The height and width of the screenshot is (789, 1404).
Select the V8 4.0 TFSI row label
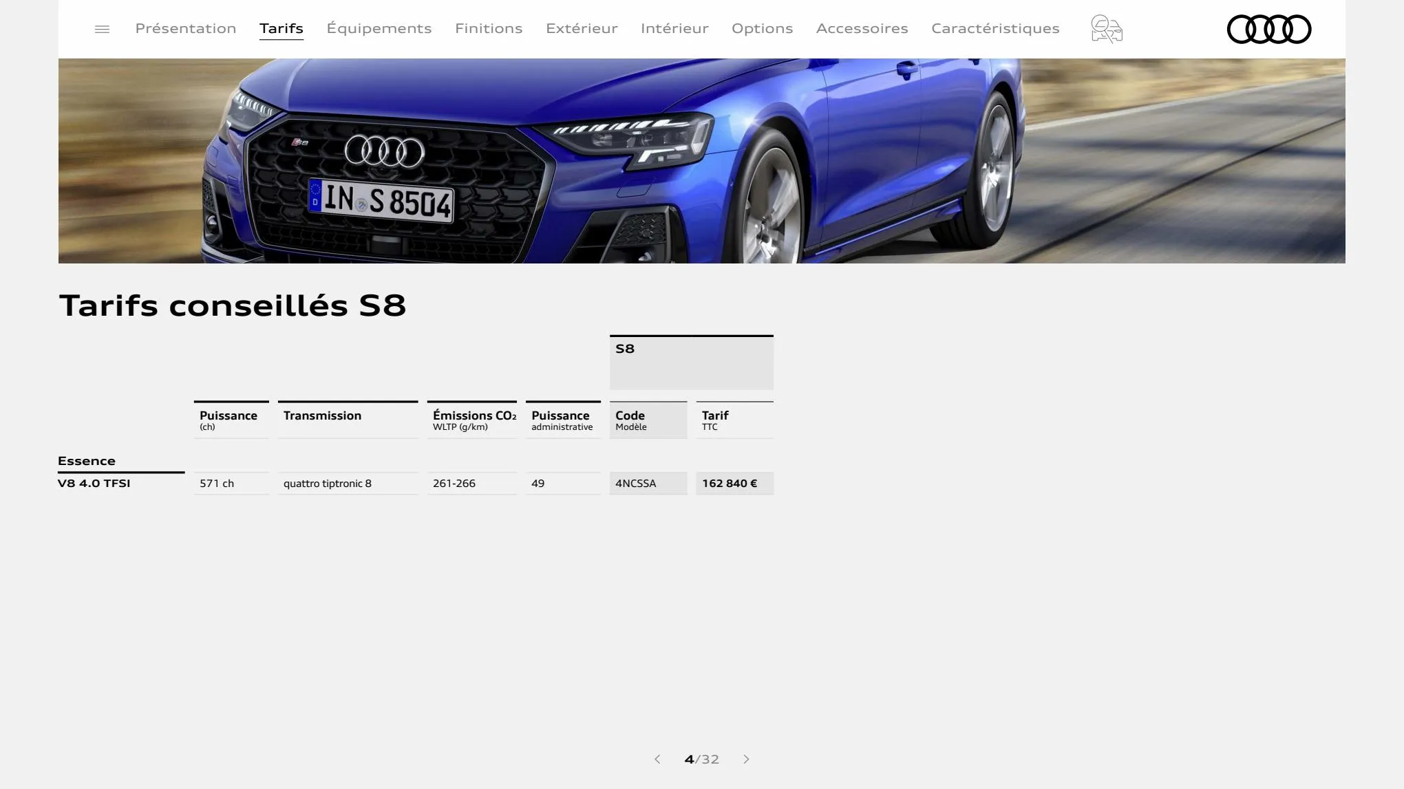click(x=94, y=483)
